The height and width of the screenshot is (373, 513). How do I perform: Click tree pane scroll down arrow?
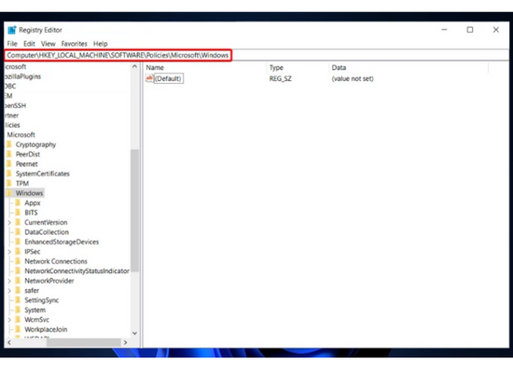(x=134, y=333)
